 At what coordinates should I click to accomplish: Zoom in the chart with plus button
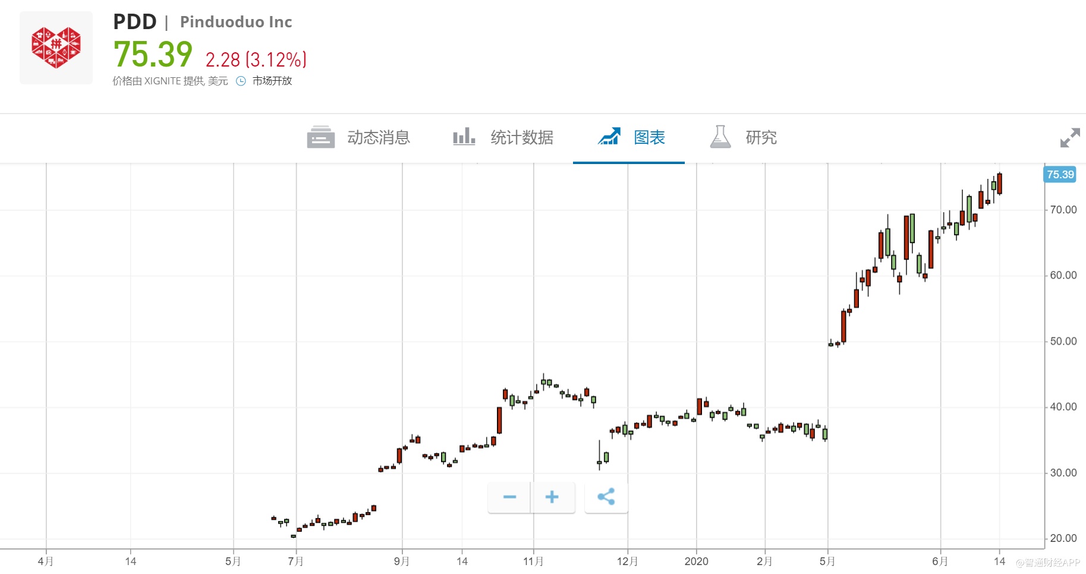pos(552,497)
